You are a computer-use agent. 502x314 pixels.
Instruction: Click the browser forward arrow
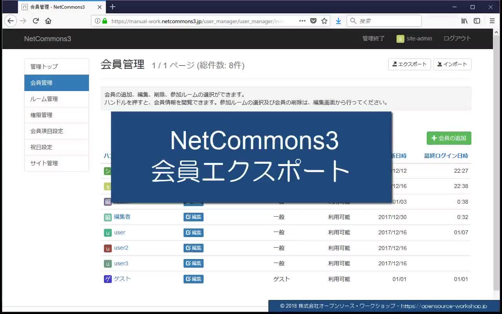tap(23, 21)
